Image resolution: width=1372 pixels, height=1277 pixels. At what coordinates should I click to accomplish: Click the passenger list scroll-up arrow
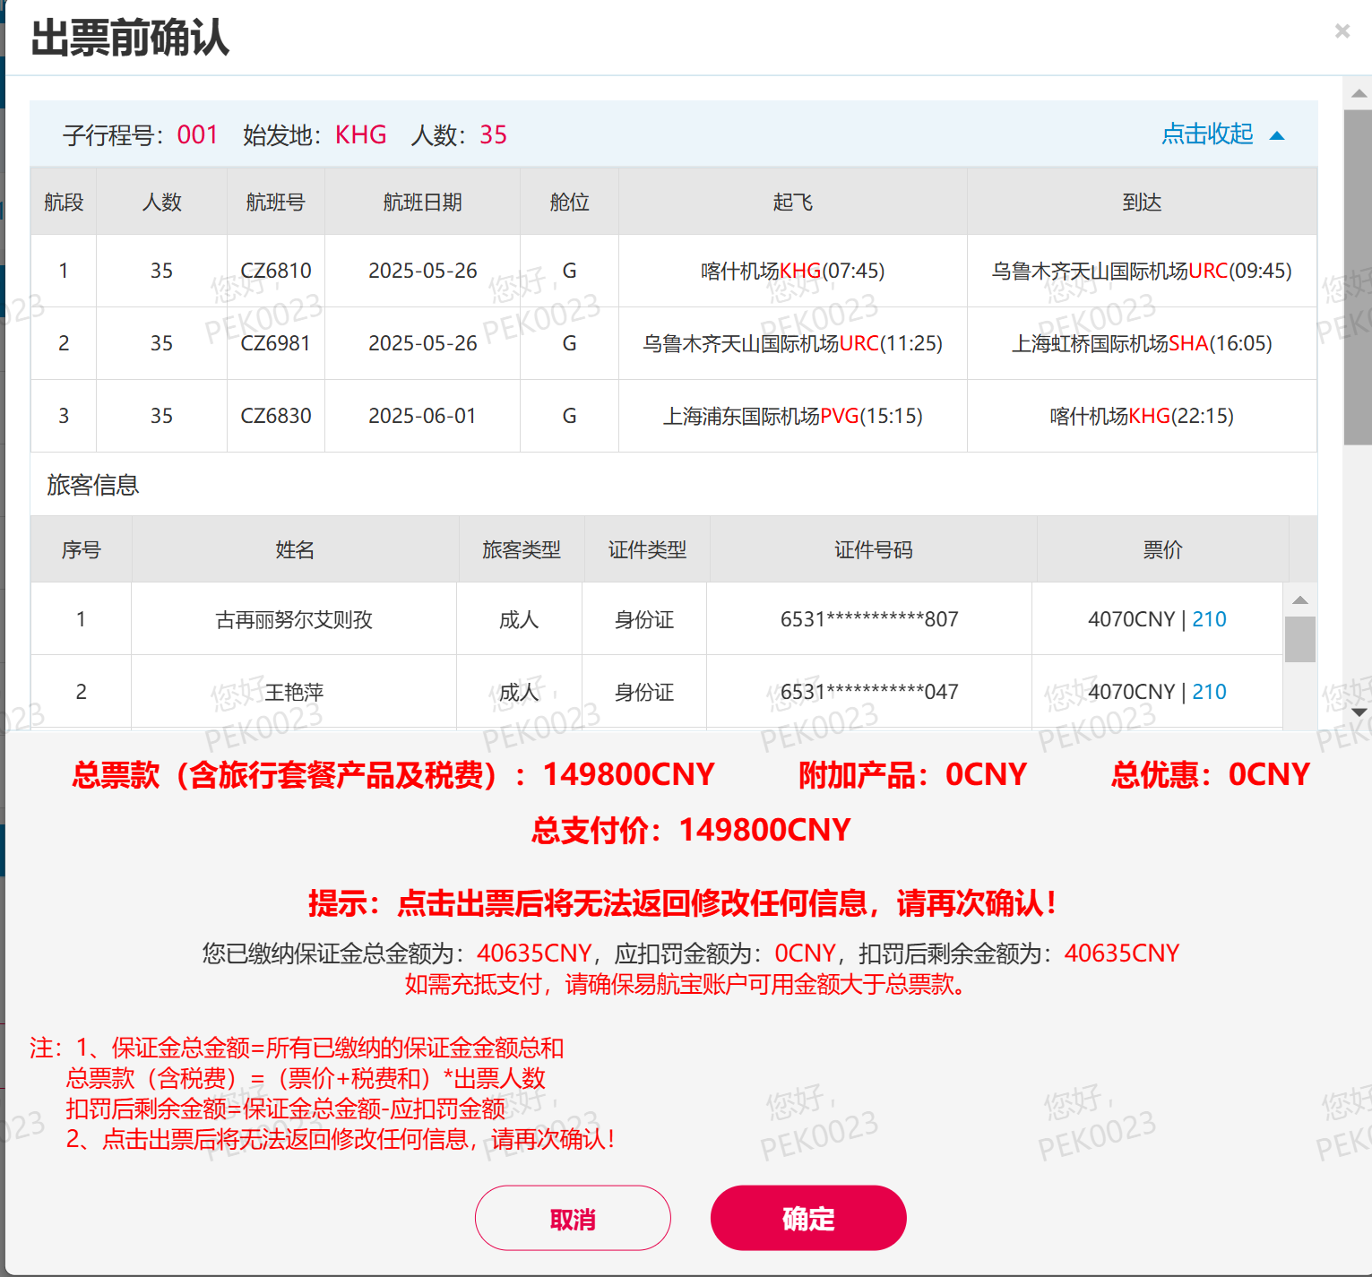coord(1300,600)
